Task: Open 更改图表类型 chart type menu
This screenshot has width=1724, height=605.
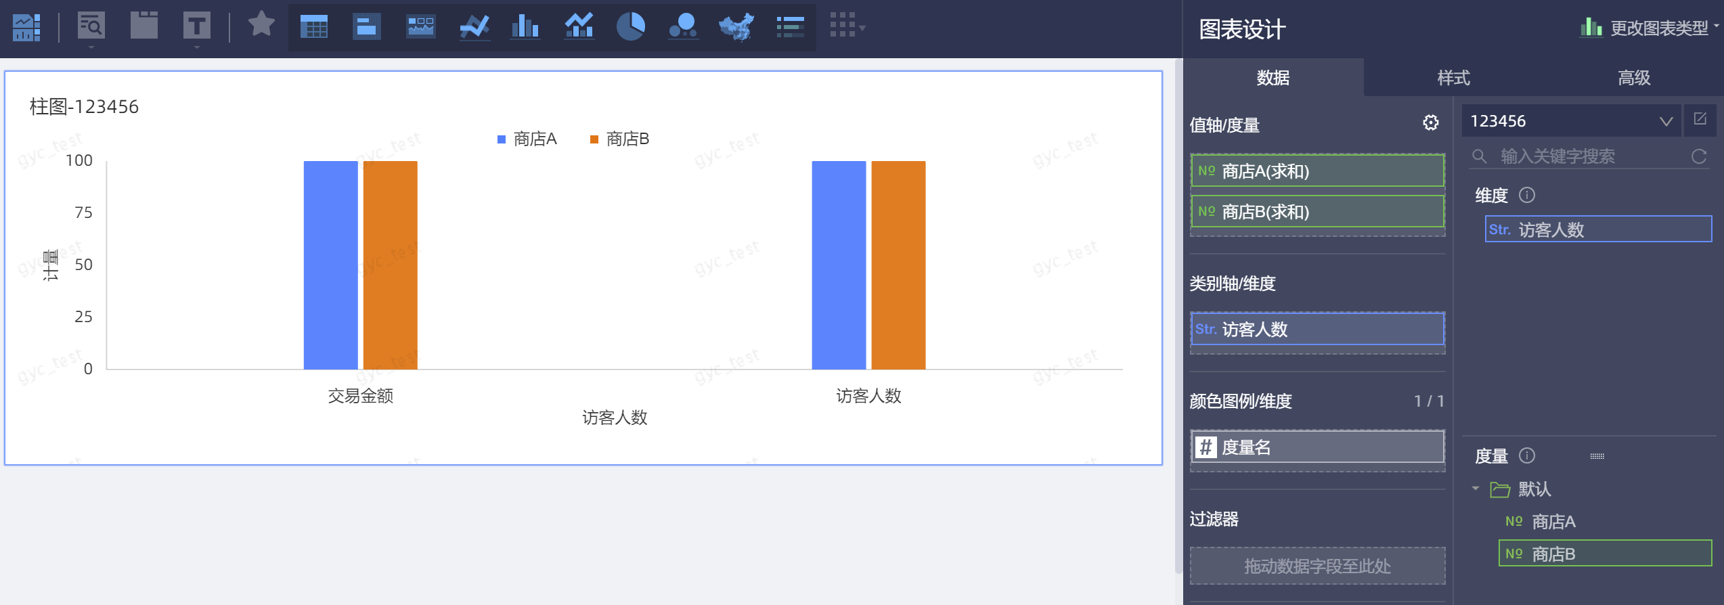Action: tap(1650, 28)
